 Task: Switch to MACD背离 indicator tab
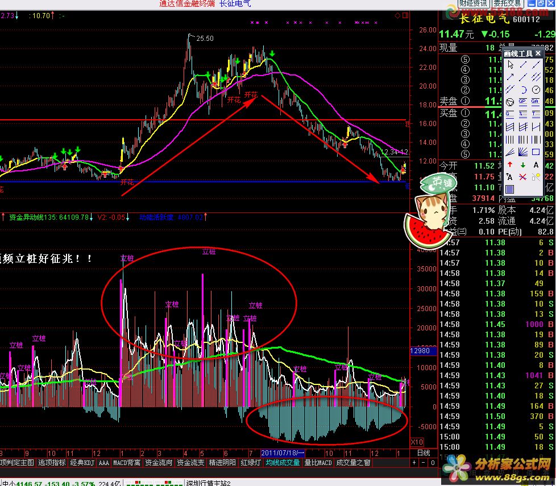click(127, 463)
